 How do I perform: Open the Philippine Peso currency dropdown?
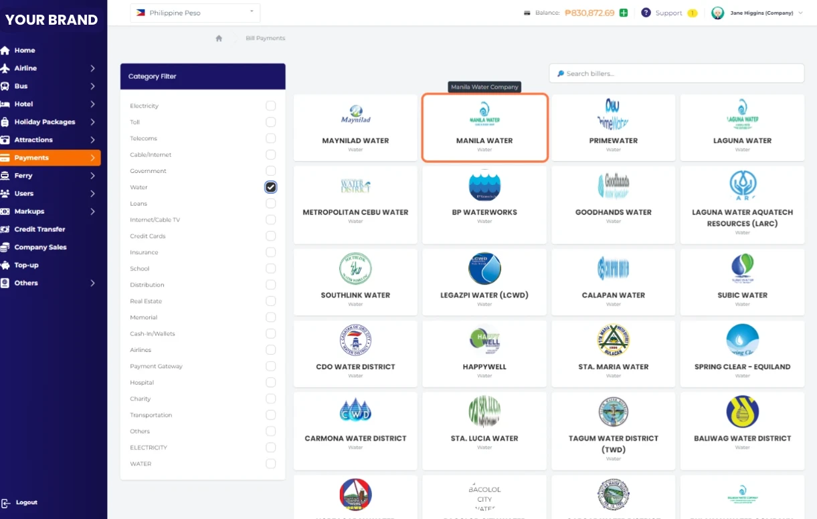click(195, 13)
